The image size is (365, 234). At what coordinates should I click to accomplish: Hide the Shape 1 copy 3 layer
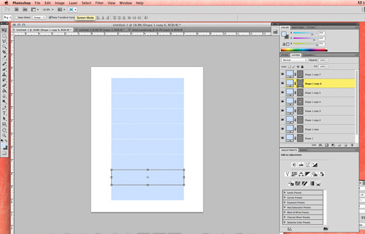click(x=283, y=111)
